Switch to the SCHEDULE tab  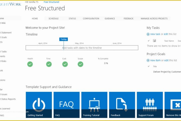(54, 18)
